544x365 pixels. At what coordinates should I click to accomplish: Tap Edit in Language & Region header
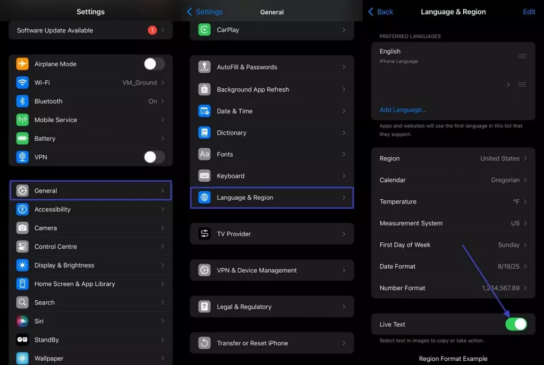529,11
